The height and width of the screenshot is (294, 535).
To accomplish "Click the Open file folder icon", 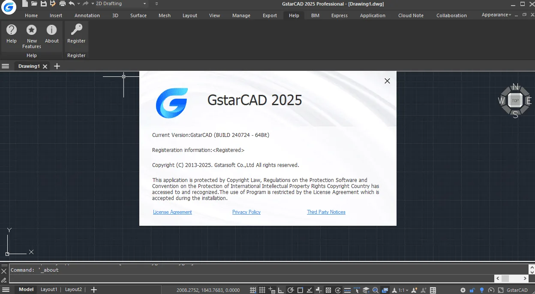I will [x=34, y=4].
